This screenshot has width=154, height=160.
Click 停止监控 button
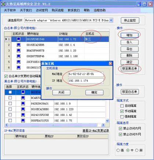(130, 20)
